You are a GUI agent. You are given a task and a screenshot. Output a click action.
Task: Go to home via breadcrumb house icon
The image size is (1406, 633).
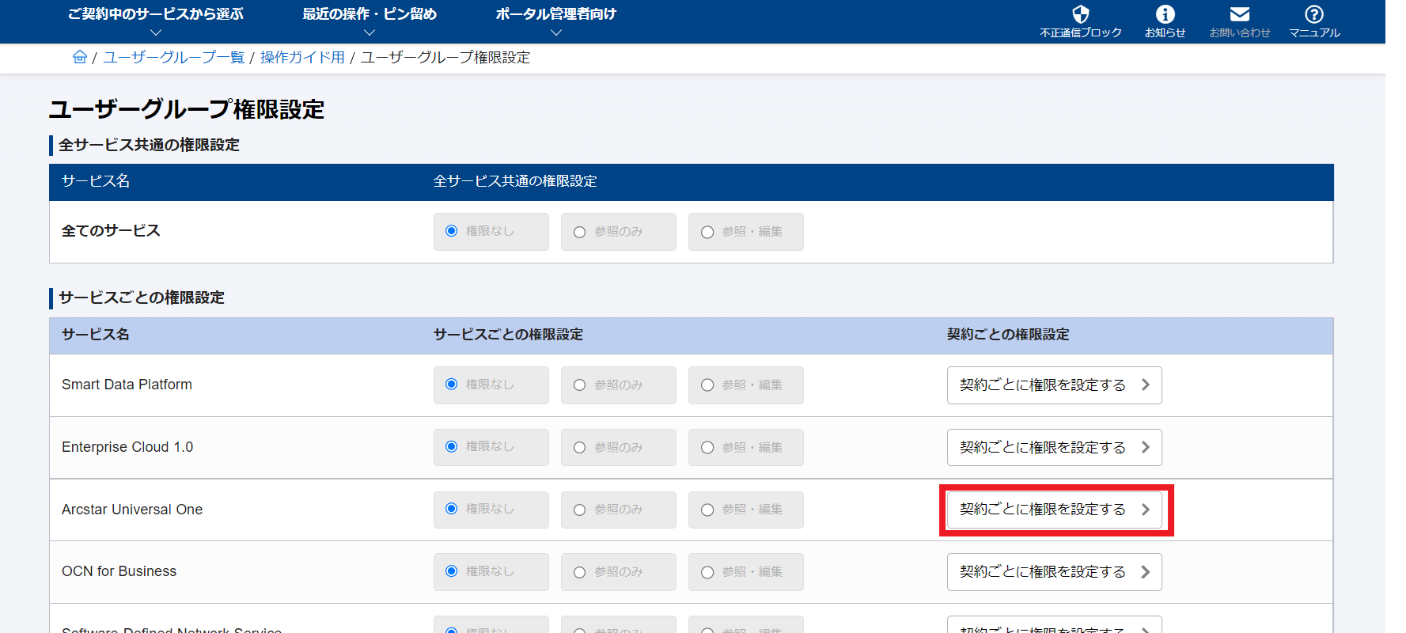tap(80, 57)
